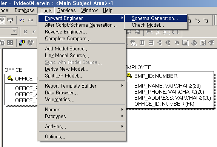217x147 pixels.
Task: Select EMP_NAME: VARCHAR2(20) column
Action: coord(168,86)
